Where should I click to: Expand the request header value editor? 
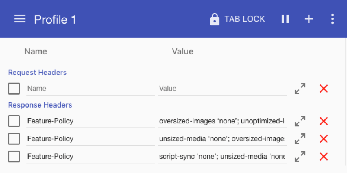pyautogui.click(x=300, y=89)
